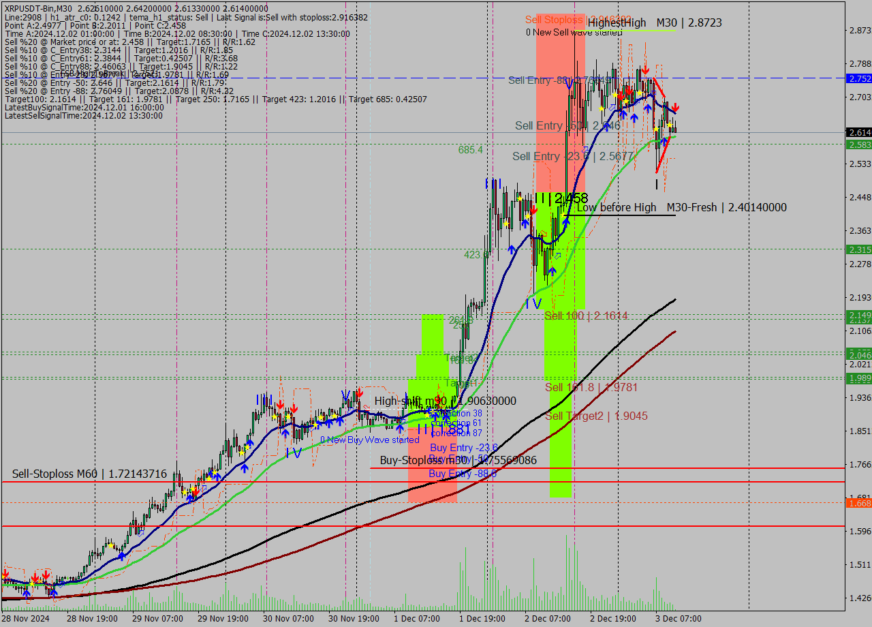This screenshot has height=627, width=872.
Task: Select the green '423.6' fib label
Action: pyautogui.click(x=476, y=254)
